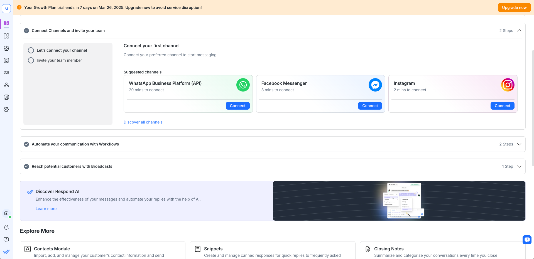This screenshot has height=259, width=534.
Task: Select the 'Invite your team member' radio button
Action: click(31, 60)
